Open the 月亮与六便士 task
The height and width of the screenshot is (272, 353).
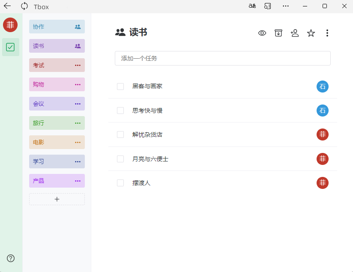pos(150,159)
